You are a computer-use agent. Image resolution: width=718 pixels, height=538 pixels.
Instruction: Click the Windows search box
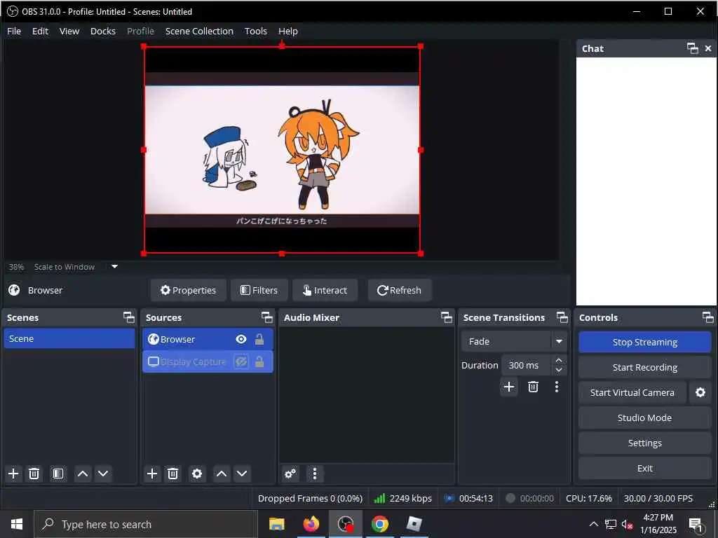pos(145,524)
